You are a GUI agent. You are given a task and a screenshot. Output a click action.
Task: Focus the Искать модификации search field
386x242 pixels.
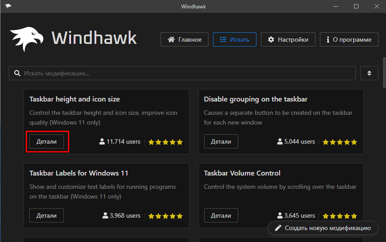(182, 73)
